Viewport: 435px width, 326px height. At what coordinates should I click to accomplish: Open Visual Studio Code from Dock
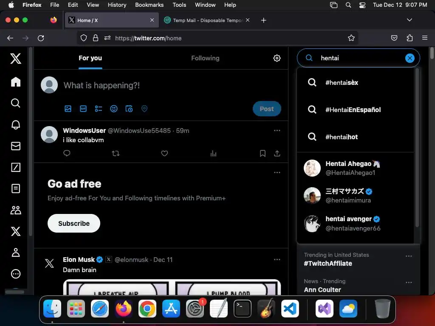[x=290, y=309]
